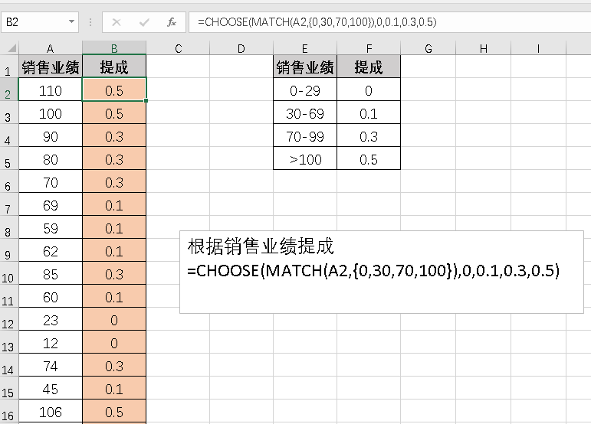Click cell A12 with value 23
The width and height of the screenshot is (591, 424).
(51, 319)
